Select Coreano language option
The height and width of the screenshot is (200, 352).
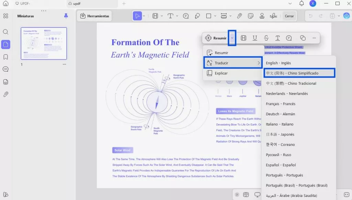[299, 144]
